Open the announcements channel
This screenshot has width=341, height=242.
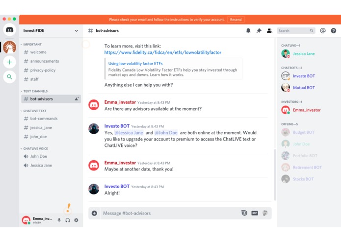pos(51,61)
